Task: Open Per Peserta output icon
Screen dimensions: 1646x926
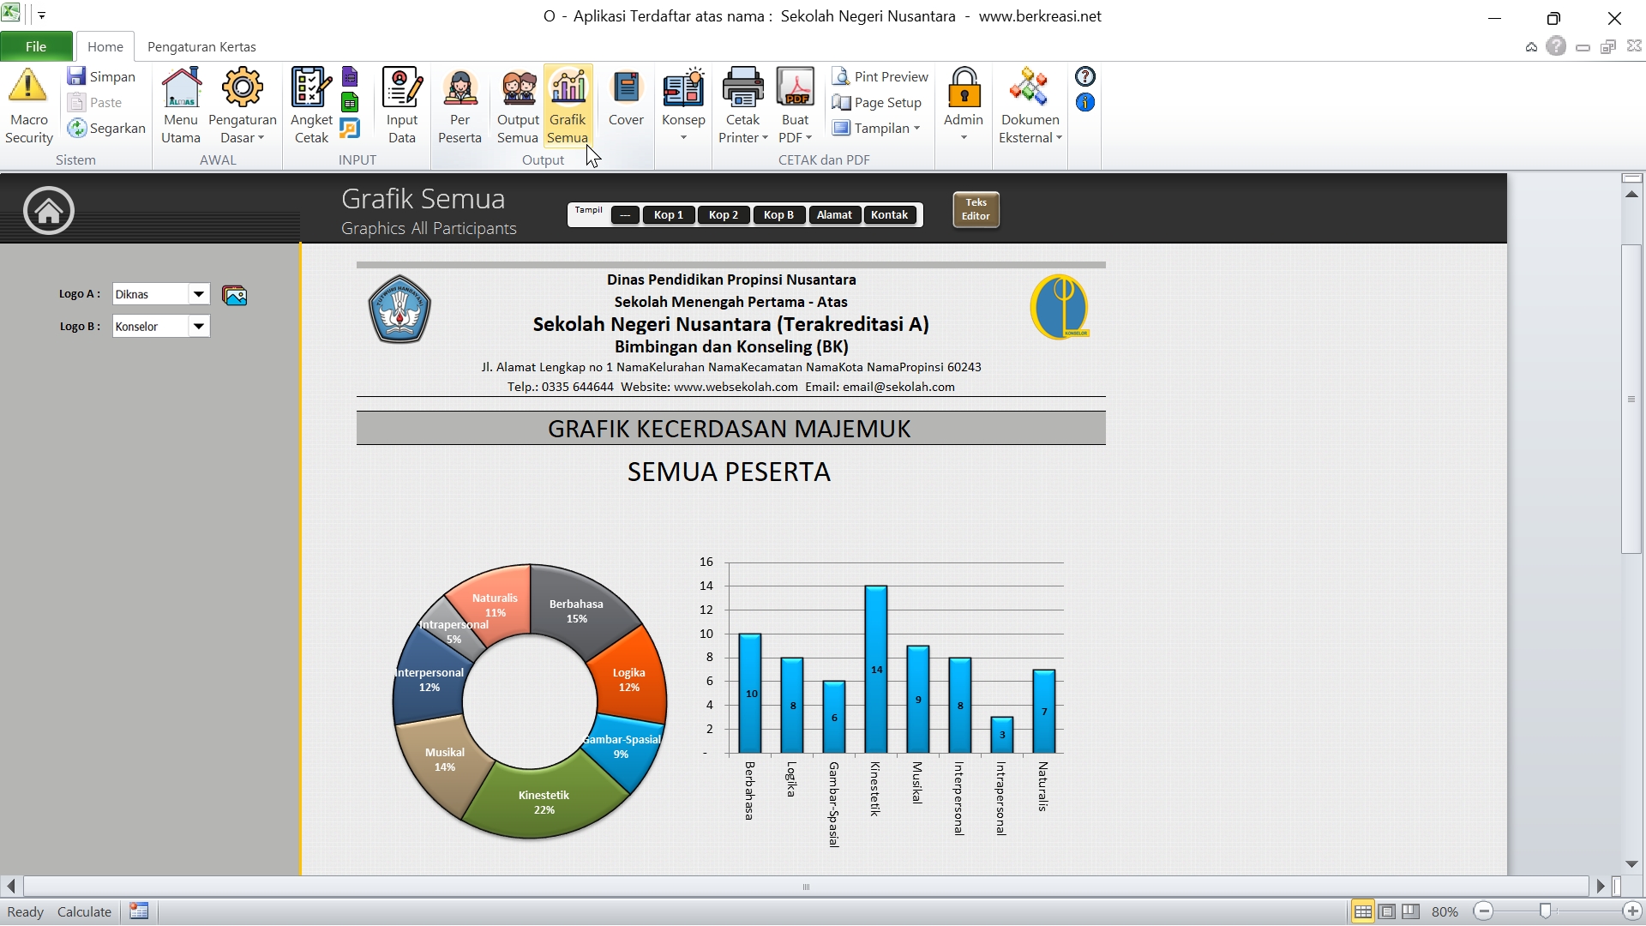Action: point(460,87)
